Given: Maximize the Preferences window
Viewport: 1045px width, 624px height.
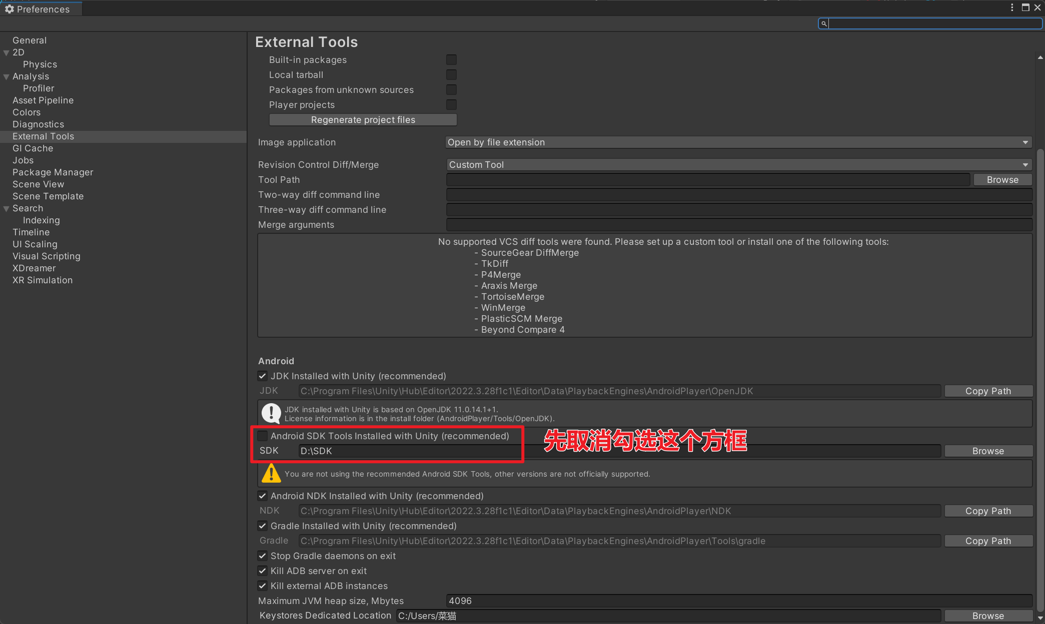Looking at the screenshot, I should tap(1025, 7).
